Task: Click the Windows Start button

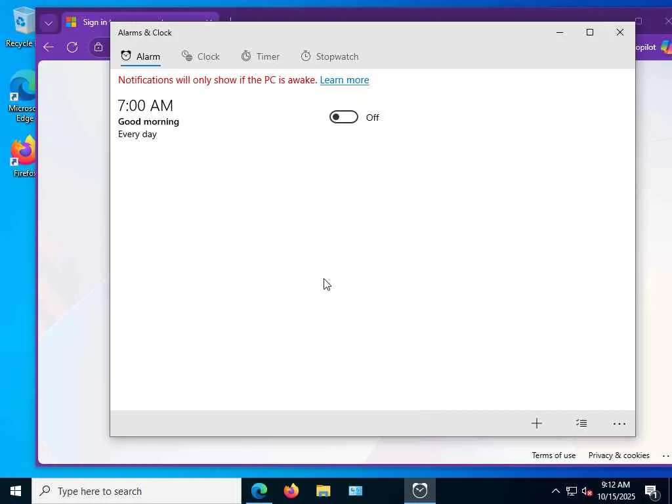Action: pos(16,491)
